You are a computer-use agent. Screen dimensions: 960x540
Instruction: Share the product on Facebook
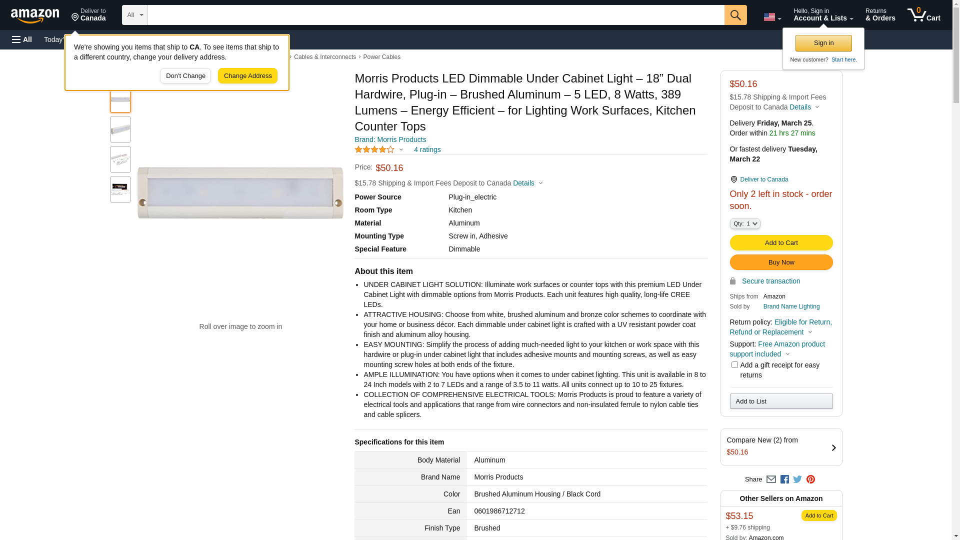coord(784,479)
